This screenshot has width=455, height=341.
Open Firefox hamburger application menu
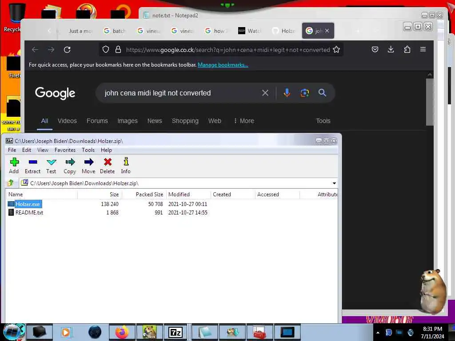[423, 50]
